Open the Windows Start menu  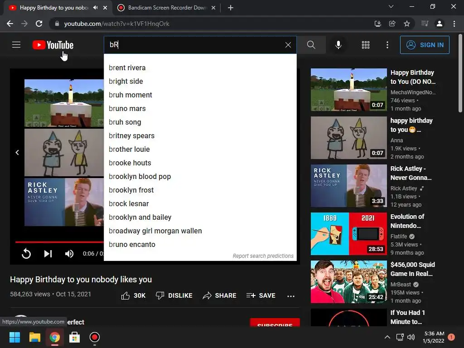(14, 337)
